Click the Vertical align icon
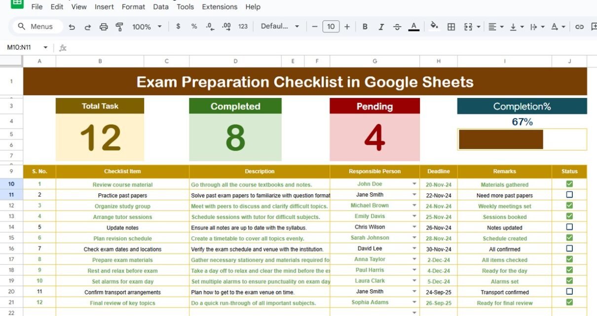The height and width of the screenshot is (316, 597). click(513, 27)
